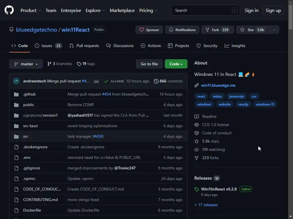Open the 4e14000 commit hash link
Viewport: 293px width, 219px height.
pyautogui.click(x=117, y=81)
